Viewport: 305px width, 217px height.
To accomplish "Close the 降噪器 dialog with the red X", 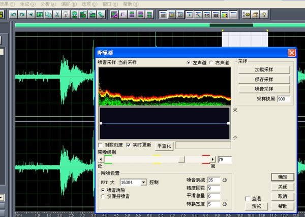I will [291, 52].
